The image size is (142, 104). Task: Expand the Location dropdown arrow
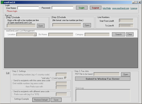point(35,34)
